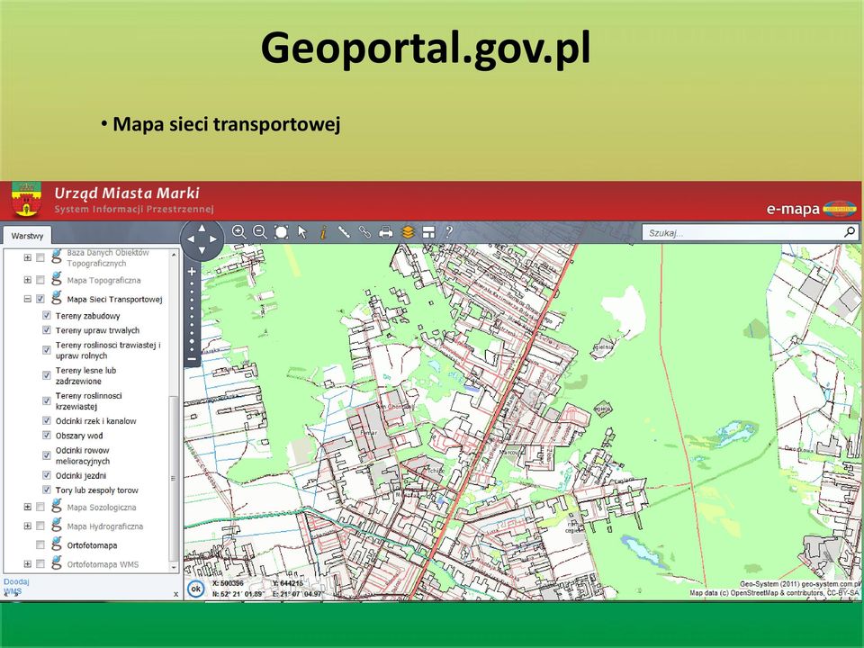Open help with the question mark icon
This screenshot has height=648, width=864.
tap(449, 232)
